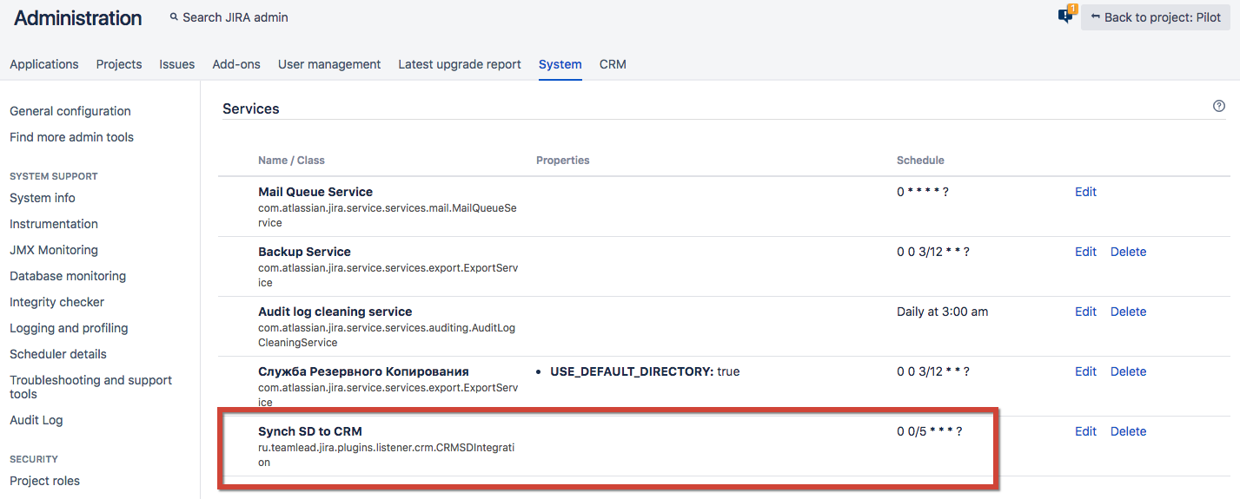
Task: Select the CRM tab
Action: (x=613, y=64)
